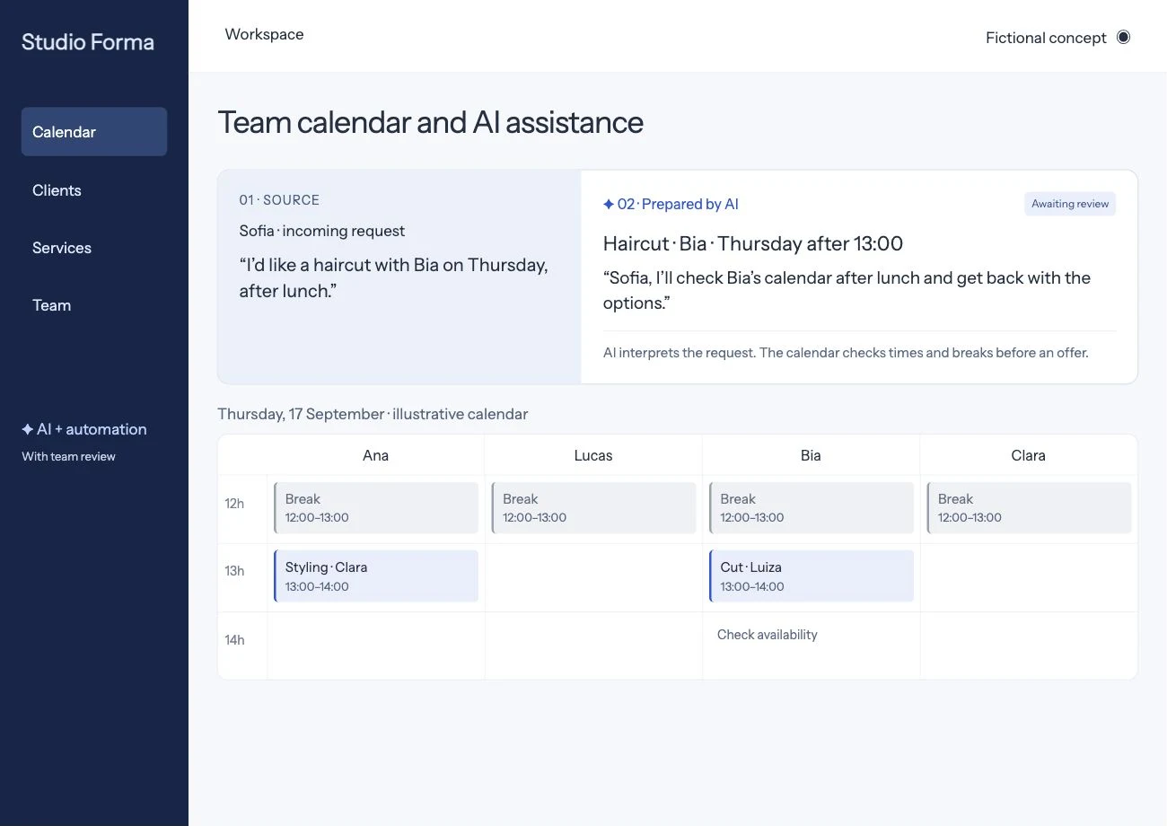Click the 'Thursday, 17 September' calendar date label
The height and width of the screenshot is (826, 1167).
(373, 414)
